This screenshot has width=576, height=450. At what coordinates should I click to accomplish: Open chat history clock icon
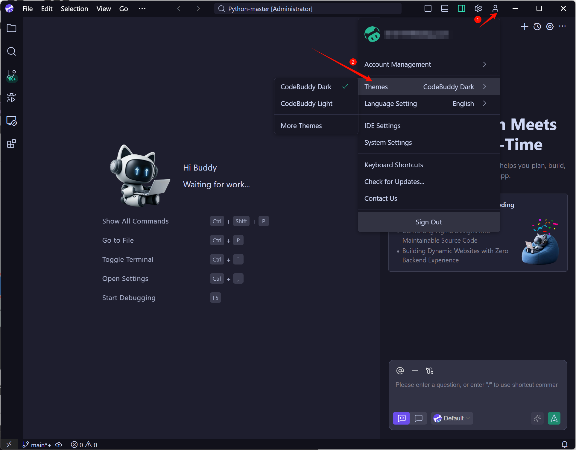pos(537,27)
